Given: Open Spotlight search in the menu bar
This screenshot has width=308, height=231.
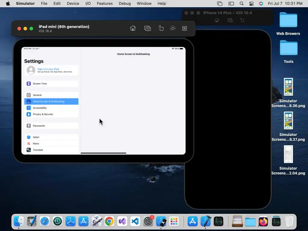Looking at the screenshot, I should point(242,4).
